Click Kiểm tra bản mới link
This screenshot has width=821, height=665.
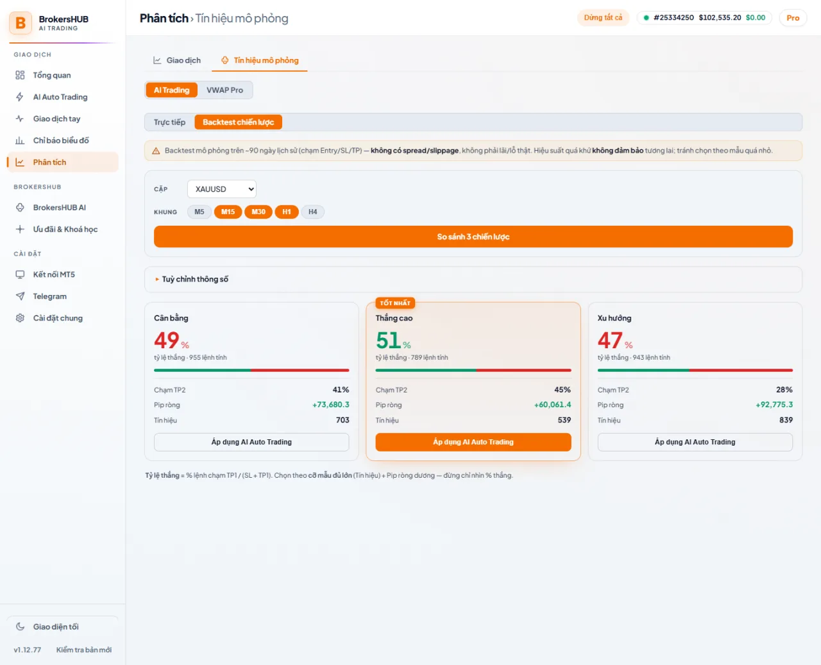(84, 650)
